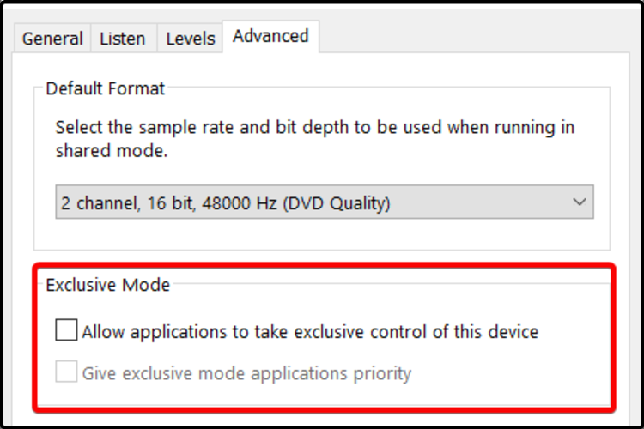Go to the Levels tab

(x=190, y=39)
